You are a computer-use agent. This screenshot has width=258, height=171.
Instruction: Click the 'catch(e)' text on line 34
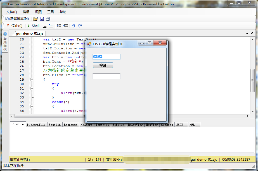(x=61, y=102)
